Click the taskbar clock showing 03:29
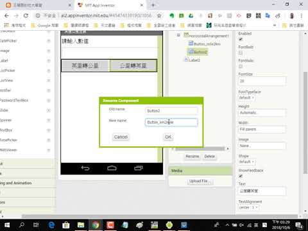This screenshot has height=231, width=308. [281, 225]
